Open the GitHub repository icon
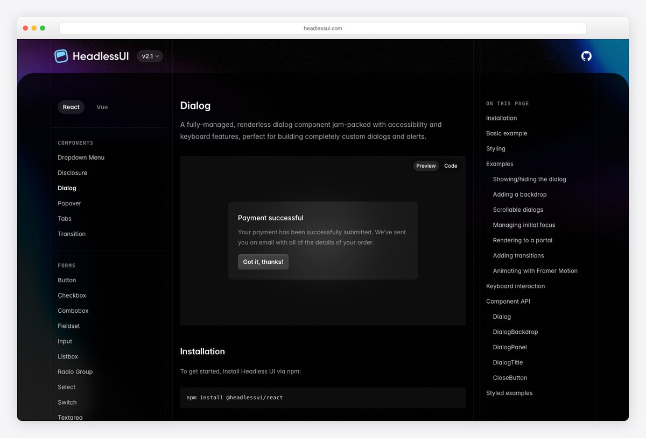Image resolution: width=646 pixels, height=438 pixels. 586,56
